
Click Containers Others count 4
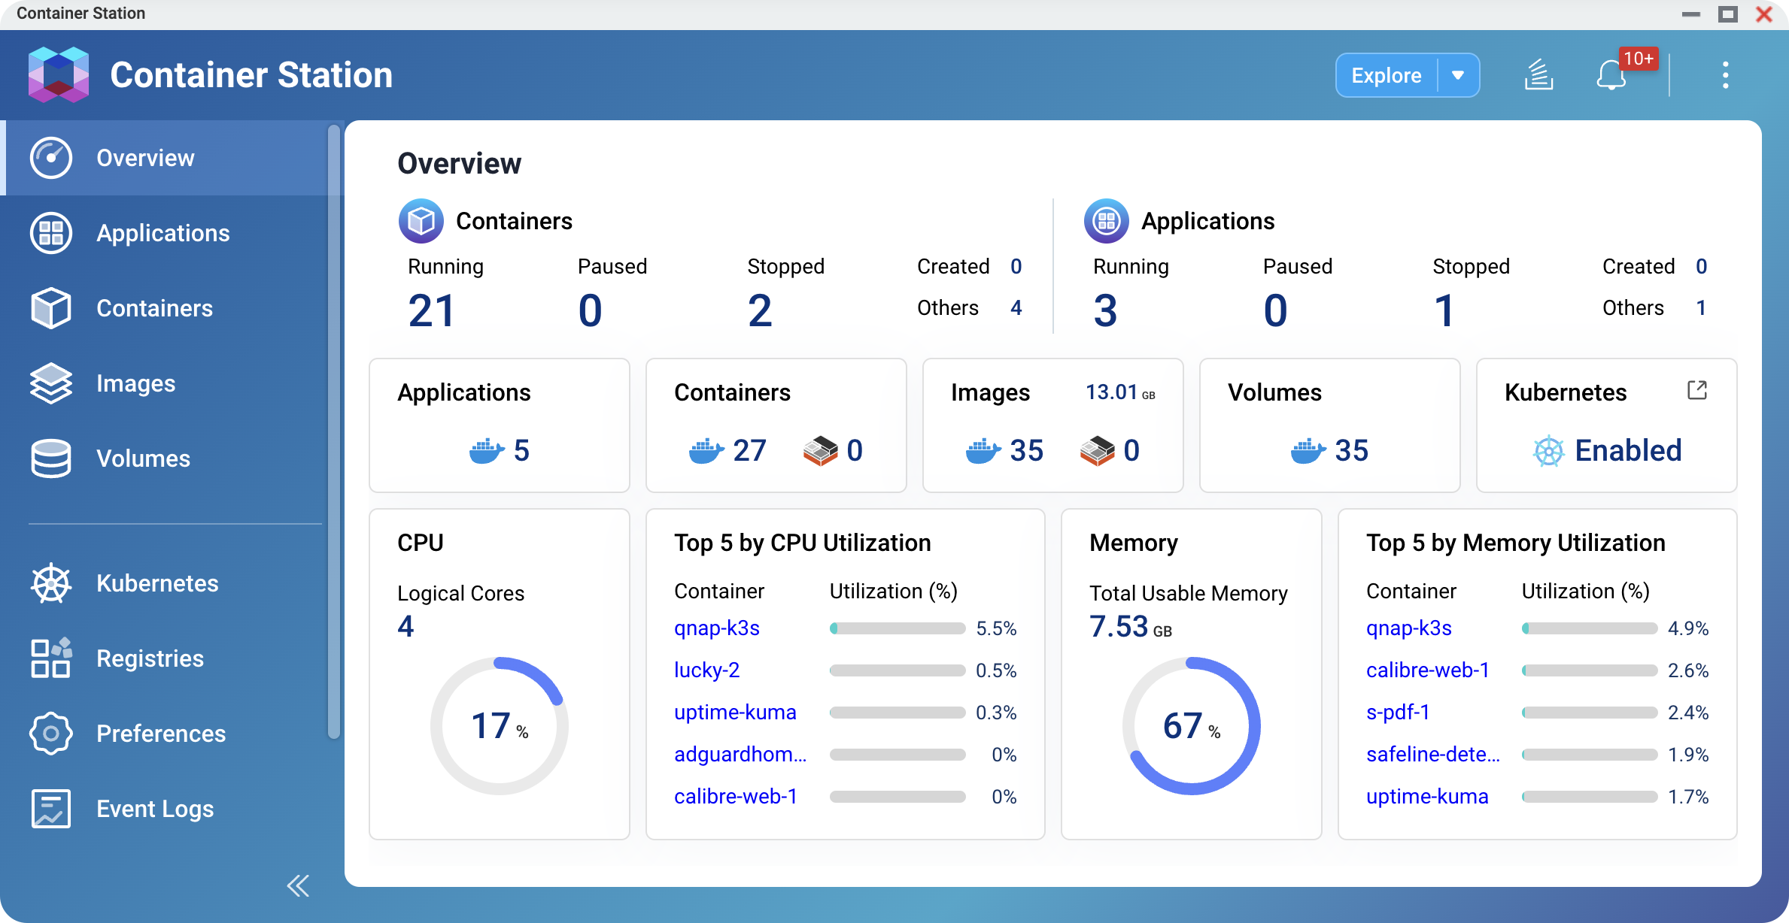[x=1016, y=307]
